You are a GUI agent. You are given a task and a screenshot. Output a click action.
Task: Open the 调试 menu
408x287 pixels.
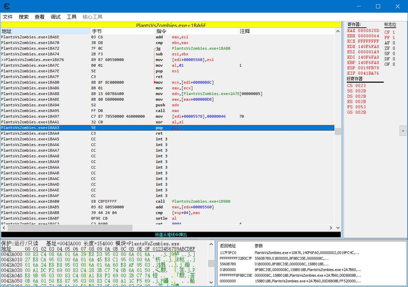point(56,17)
